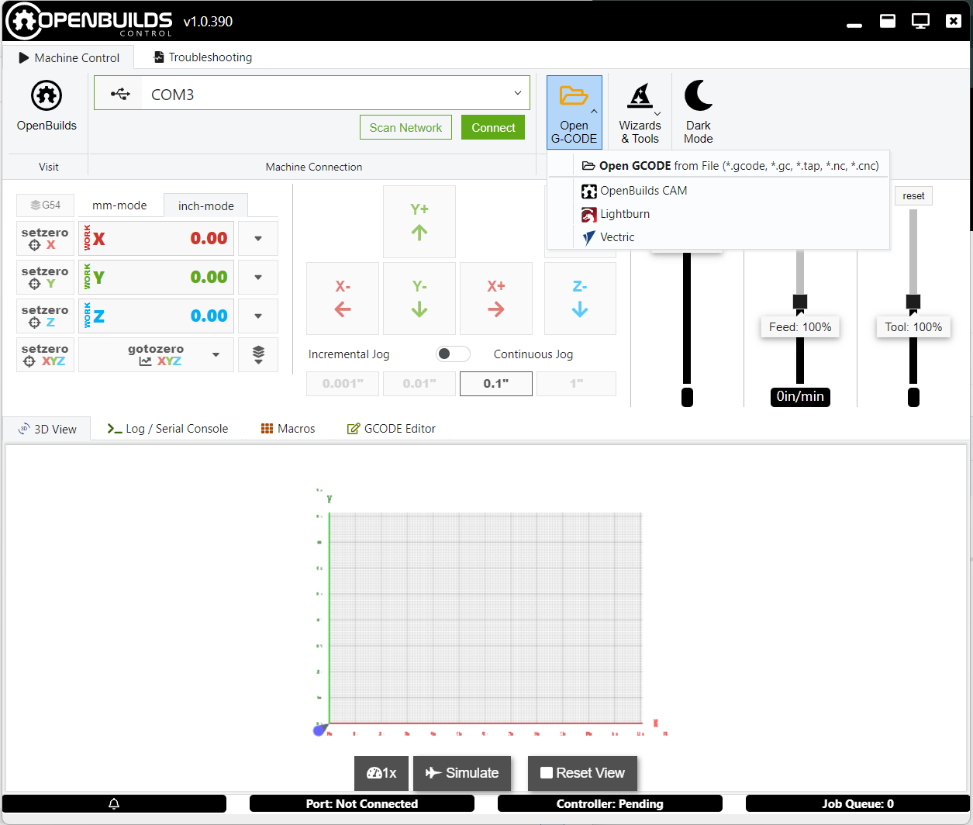Switch to mm-mode units
The width and height of the screenshot is (973, 825).
coord(119,205)
